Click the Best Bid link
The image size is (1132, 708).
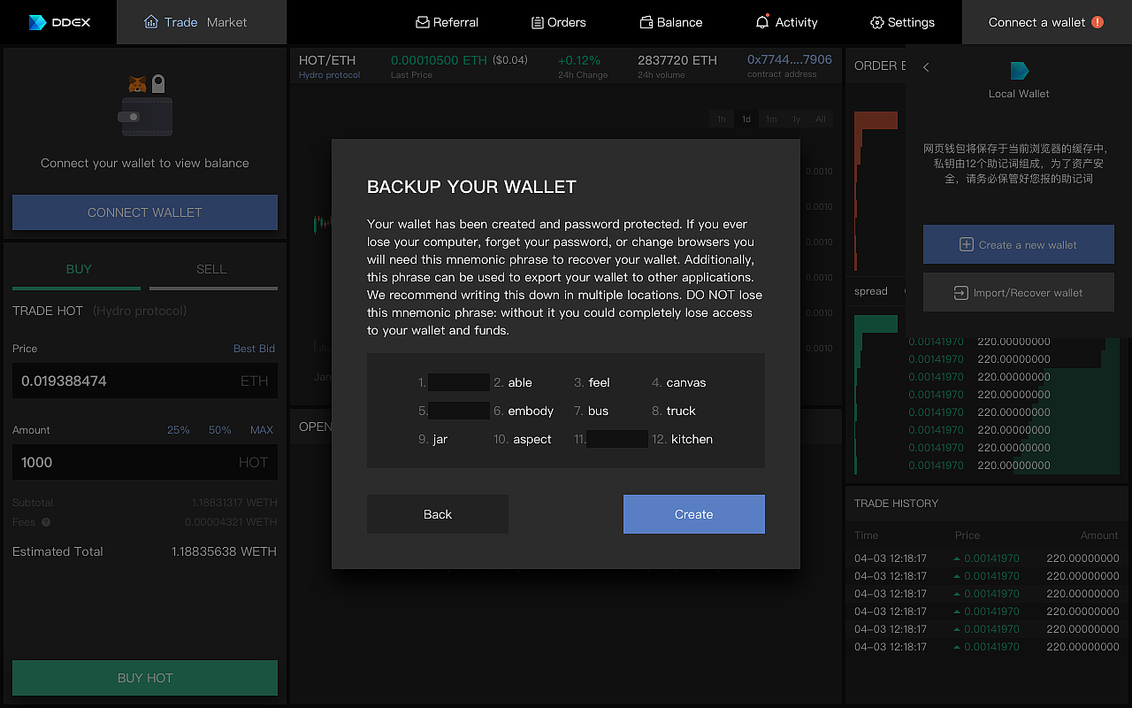click(x=254, y=349)
